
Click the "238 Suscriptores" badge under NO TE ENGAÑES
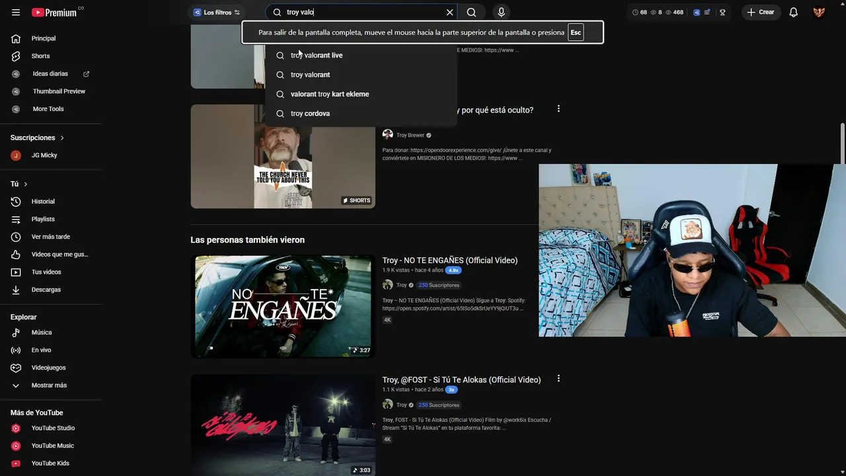coord(439,286)
